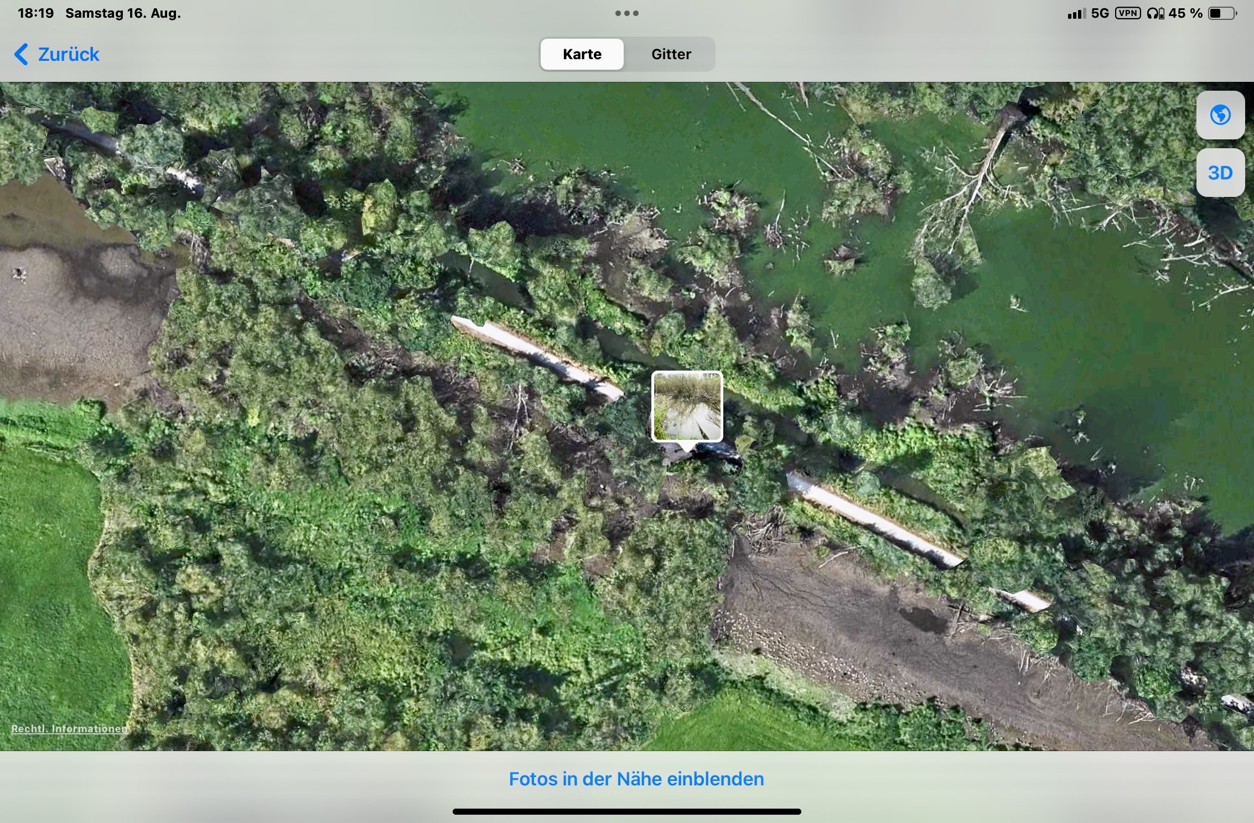
Task: Enable 3D map view
Action: click(x=1220, y=173)
